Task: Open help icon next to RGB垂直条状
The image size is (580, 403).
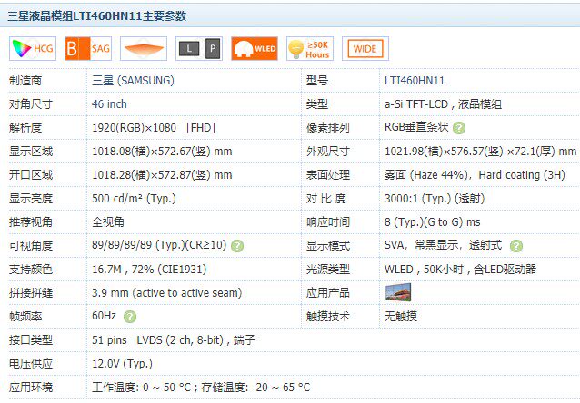Action: (x=459, y=128)
